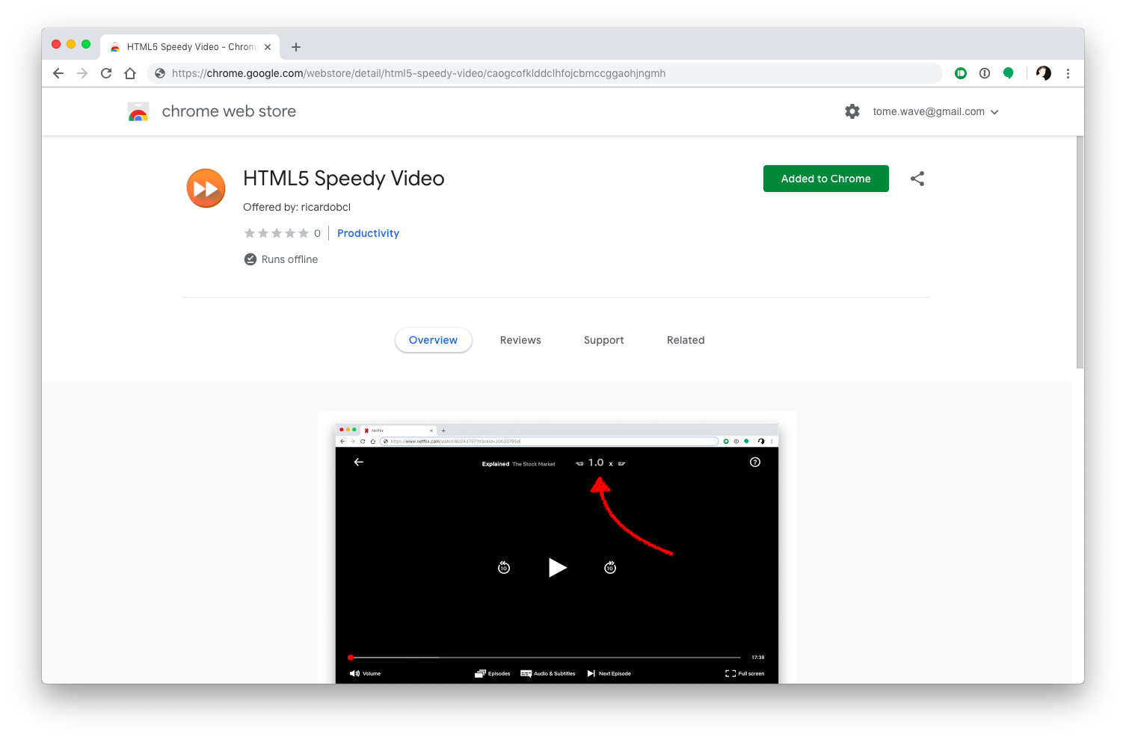Image resolution: width=1126 pixels, height=739 pixels.
Task: Open a new browser tab
Action: pos(296,47)
